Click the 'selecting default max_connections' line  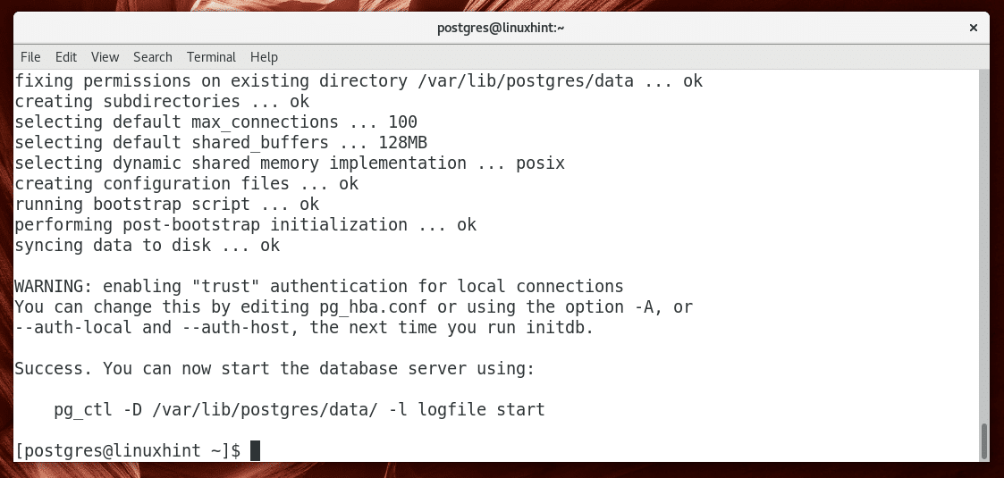pyautogui.click(x=215, y=122)
